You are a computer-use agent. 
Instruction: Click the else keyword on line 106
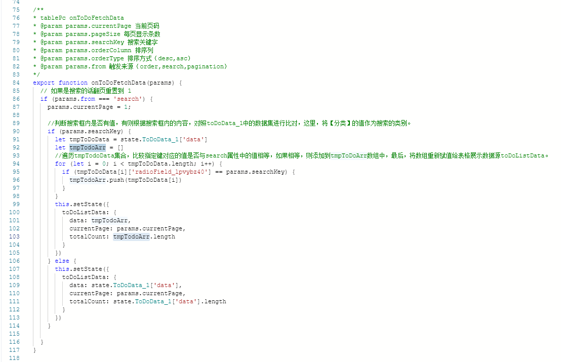pos(62,261)
